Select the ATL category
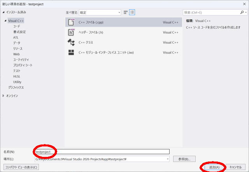This screenshot has width=249, height=172. click(16, 37)
